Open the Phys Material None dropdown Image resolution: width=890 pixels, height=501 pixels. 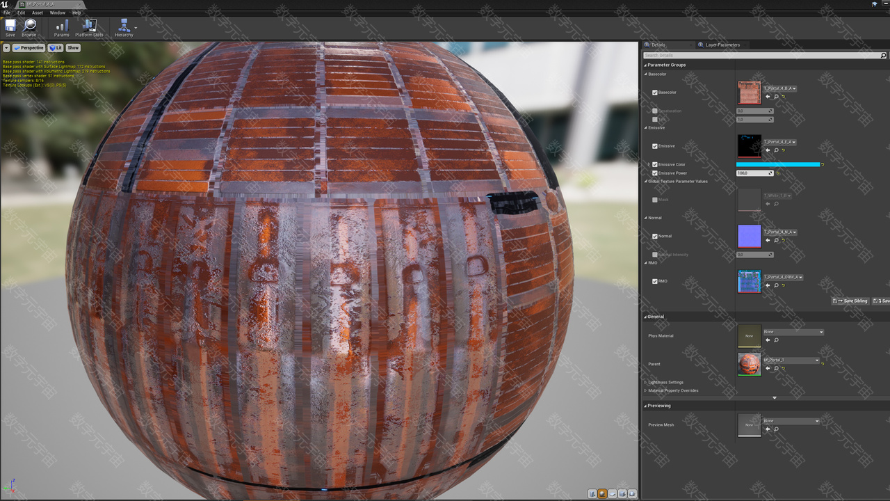click(793, 332)
